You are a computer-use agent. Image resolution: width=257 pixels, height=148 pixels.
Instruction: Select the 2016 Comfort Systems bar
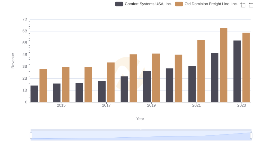click(79, 92)
